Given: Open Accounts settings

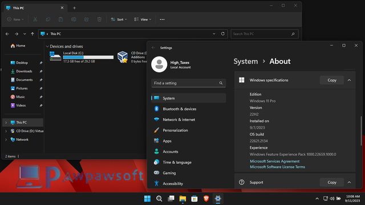Looking at the screenshot, I should pos(189,152).
